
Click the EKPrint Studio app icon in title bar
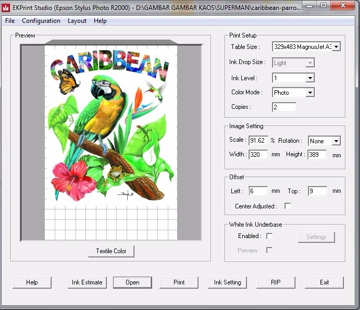click(6, 8)
